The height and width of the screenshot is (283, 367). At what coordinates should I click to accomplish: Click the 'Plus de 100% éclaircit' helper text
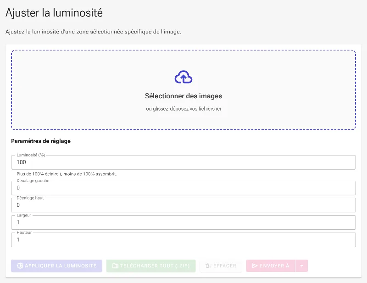coord(67,174)
